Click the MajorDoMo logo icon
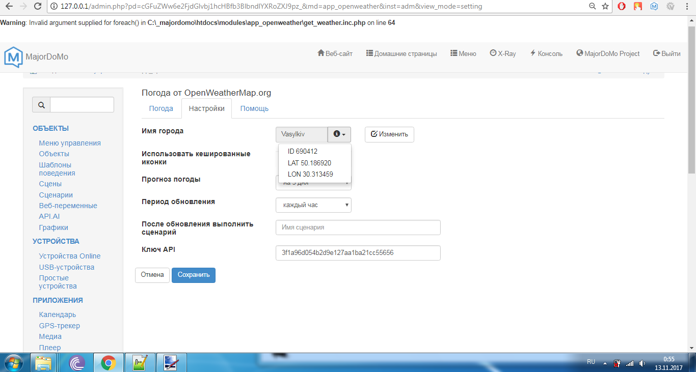 tap(13, 56)
